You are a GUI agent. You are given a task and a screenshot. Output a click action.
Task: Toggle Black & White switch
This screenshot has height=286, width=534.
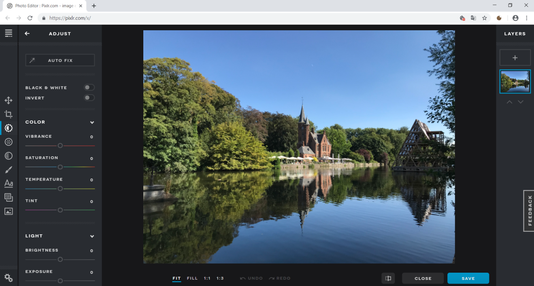[x=89, y=88]
